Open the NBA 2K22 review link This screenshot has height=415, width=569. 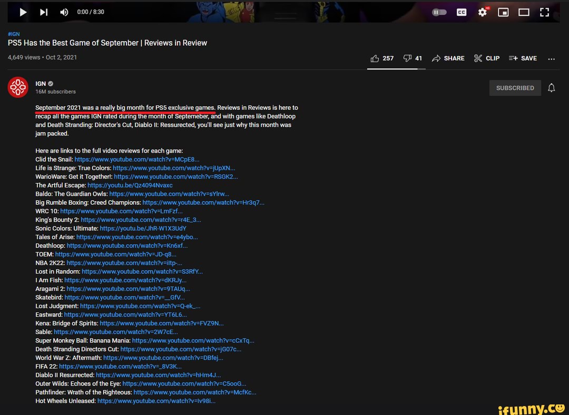click(x=124, y=263)
